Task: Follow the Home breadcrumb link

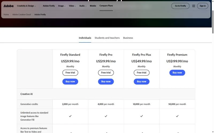Action: pos(6,15)
